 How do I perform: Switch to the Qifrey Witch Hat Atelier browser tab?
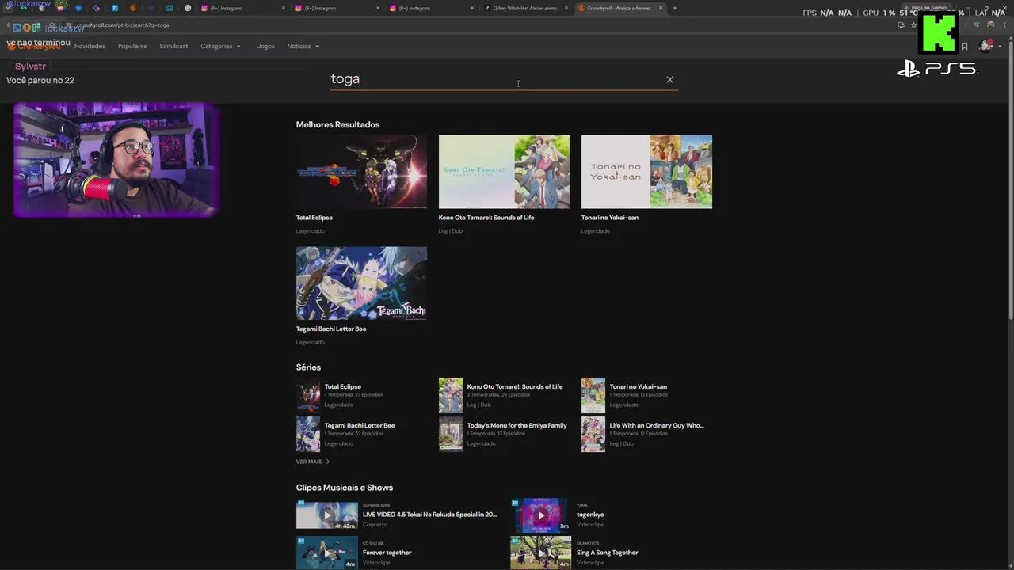[x=524, y=8]
